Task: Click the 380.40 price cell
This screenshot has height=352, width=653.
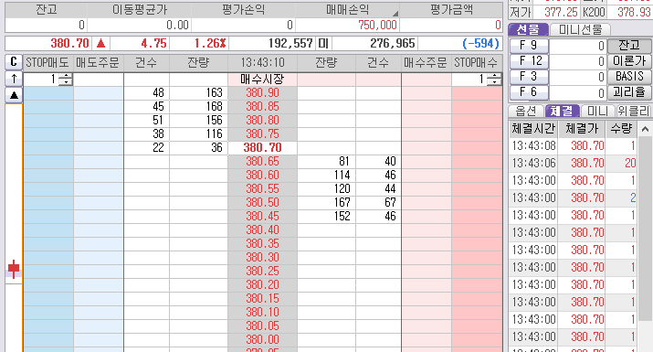Action: pyautogui.click(x=262, y=230)
